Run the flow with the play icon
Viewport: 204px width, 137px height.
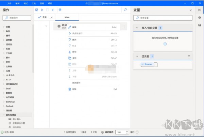(x=42, y=10)
